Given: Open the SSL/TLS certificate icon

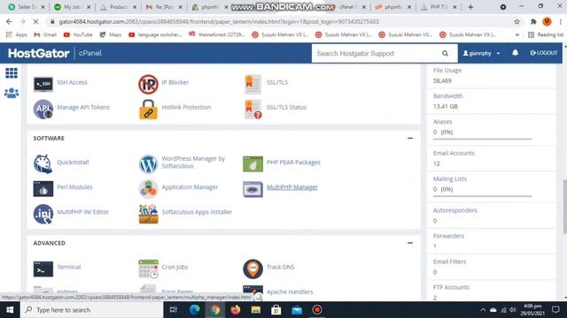Looking at the screenshot, I should pos(252,84).
